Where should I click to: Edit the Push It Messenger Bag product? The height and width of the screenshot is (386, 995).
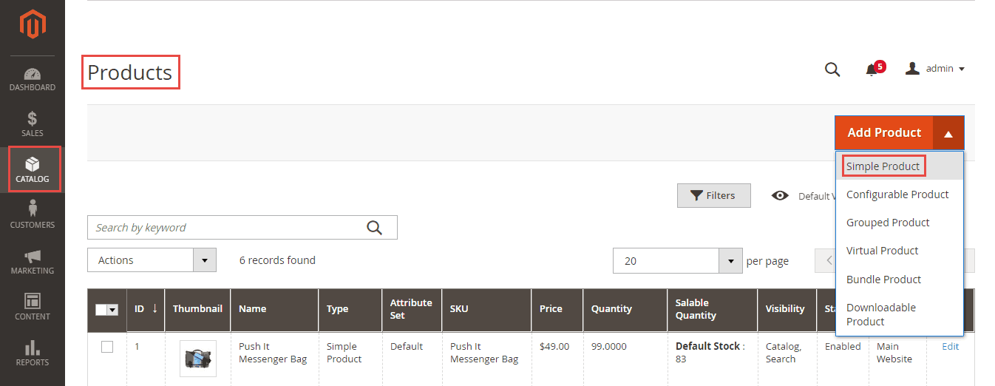coord(950,347)
